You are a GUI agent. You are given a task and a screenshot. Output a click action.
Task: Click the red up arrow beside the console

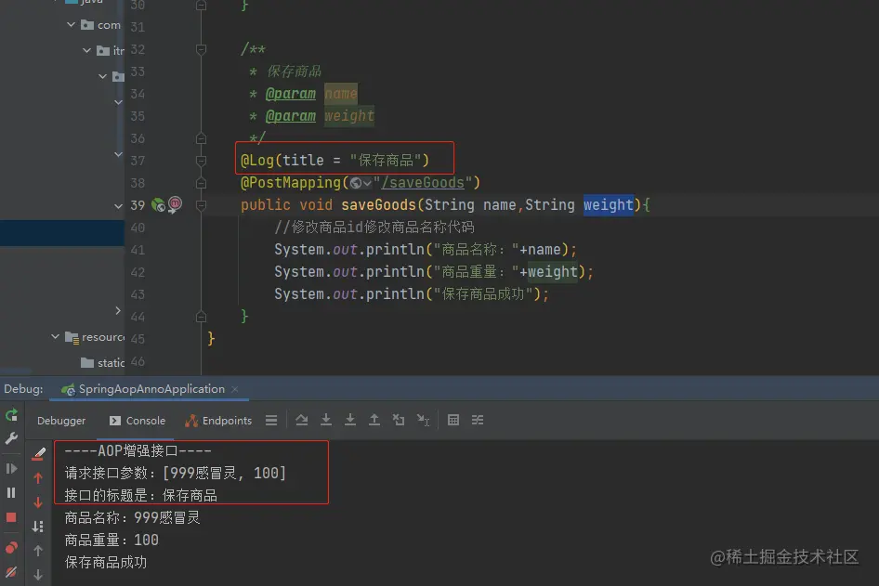(38, 478)
